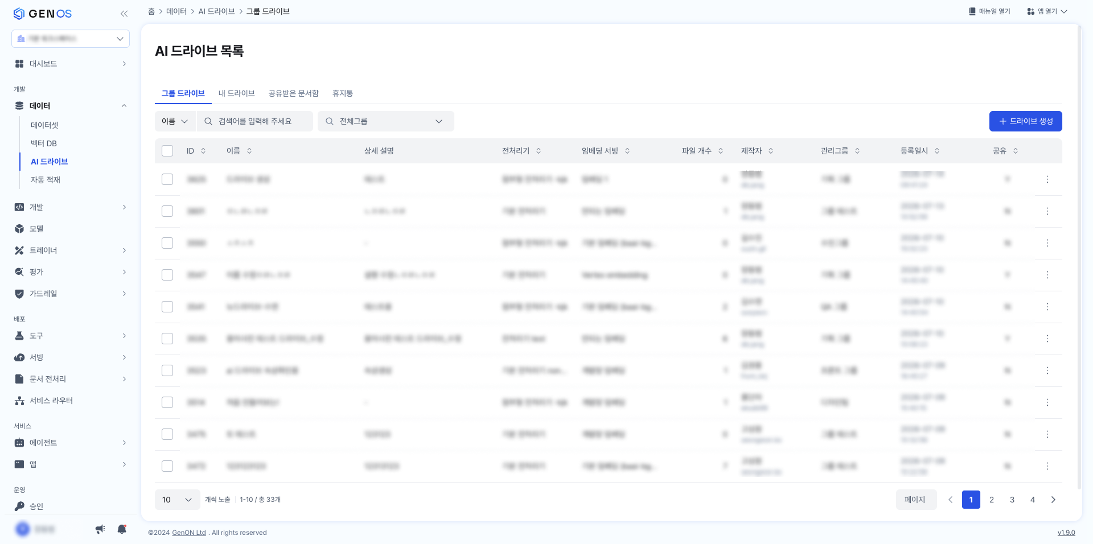Open the announcements megaphone icon
Image resolution: width=1093 pixels, height=544 pixels.
pos(100,529)
